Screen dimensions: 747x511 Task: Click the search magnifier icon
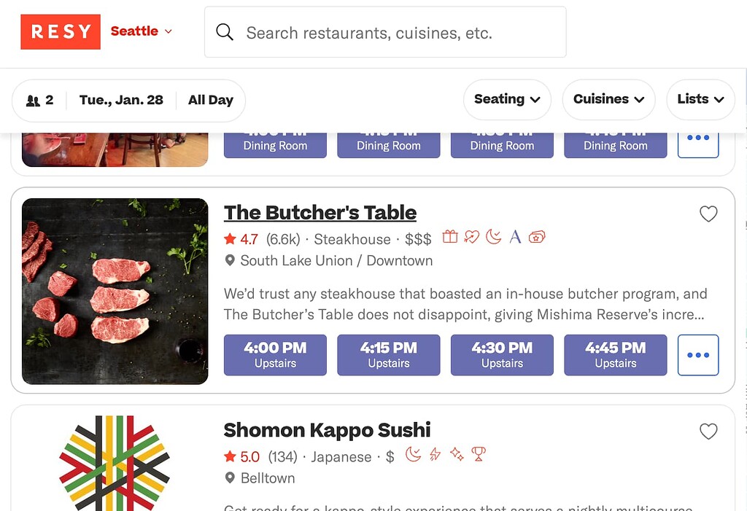pyautogui.click(x=225, y=33)
